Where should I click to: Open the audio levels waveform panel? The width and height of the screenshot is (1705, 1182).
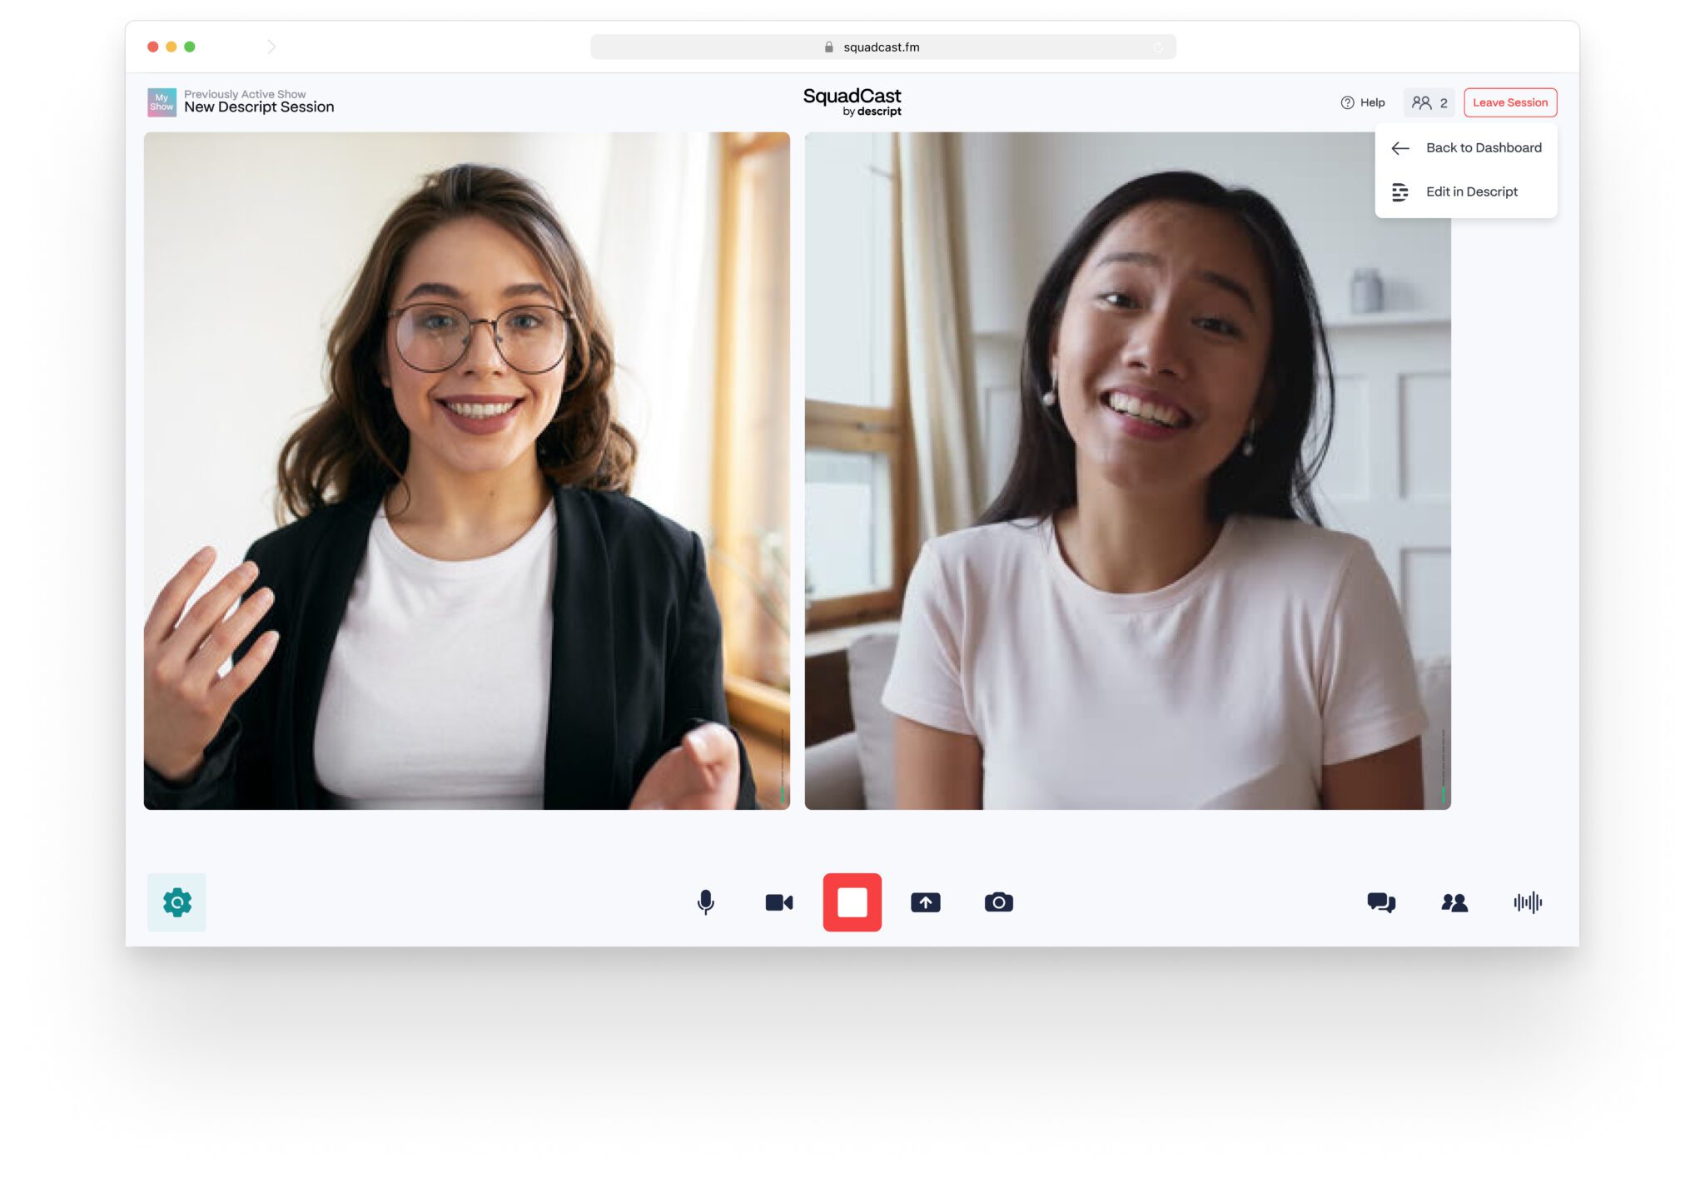click(x=1529, y=902)
